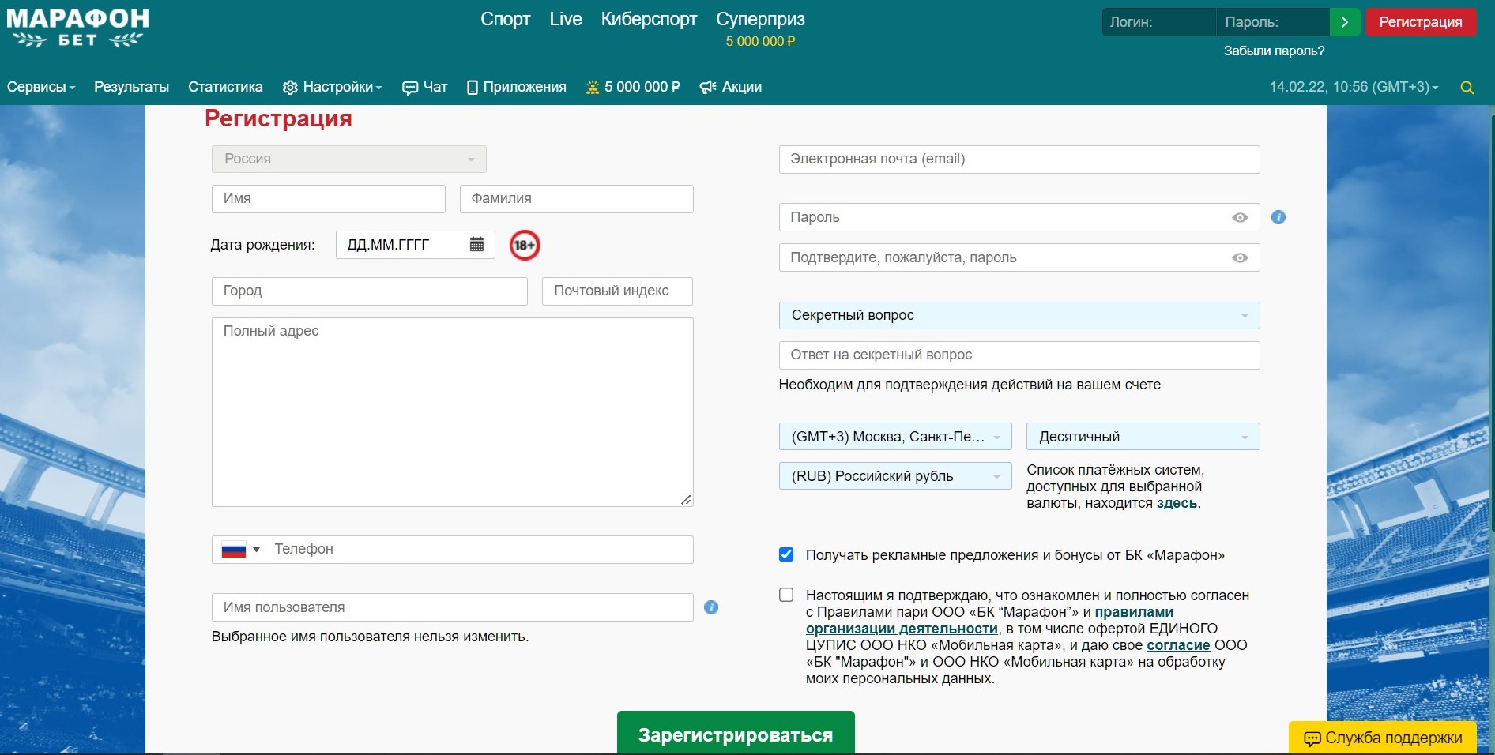Open the Секретный вопрос dropdown
The height and width of the screenshot is (755, 1495).
(1019, 315)
